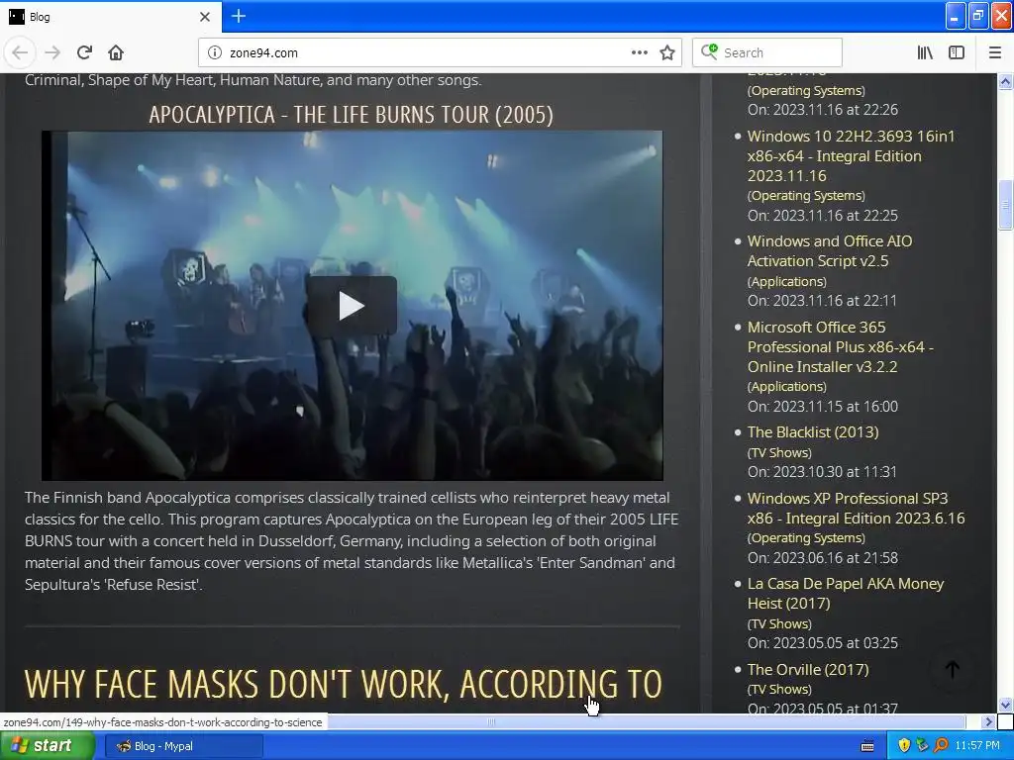Open Windows XP Professional SP3 Integral Edition
The width and height of the screenshot is (1014, 760).
856,508
